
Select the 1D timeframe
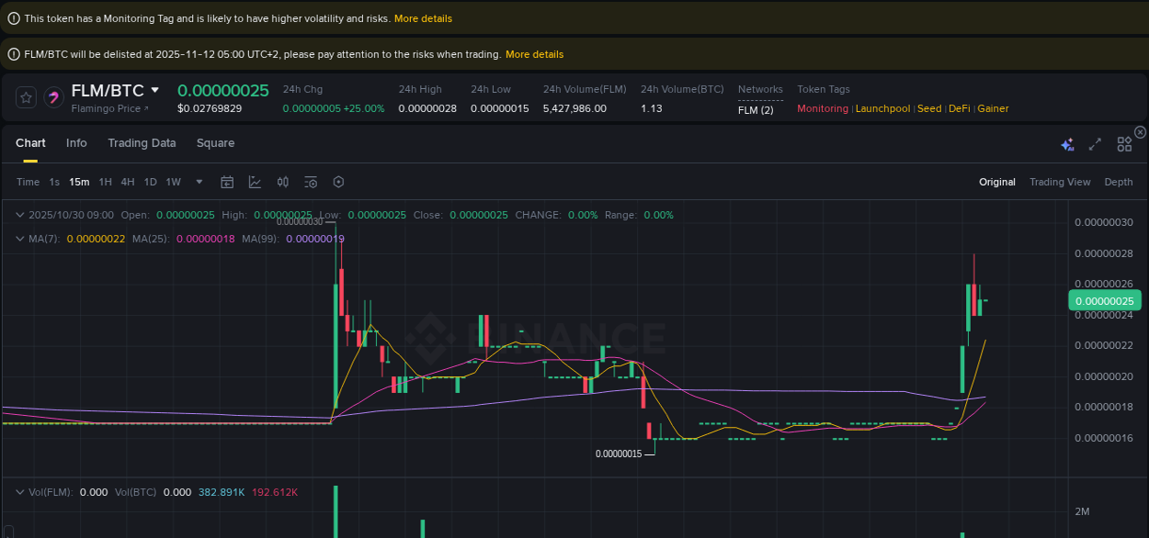pos(150,182)
